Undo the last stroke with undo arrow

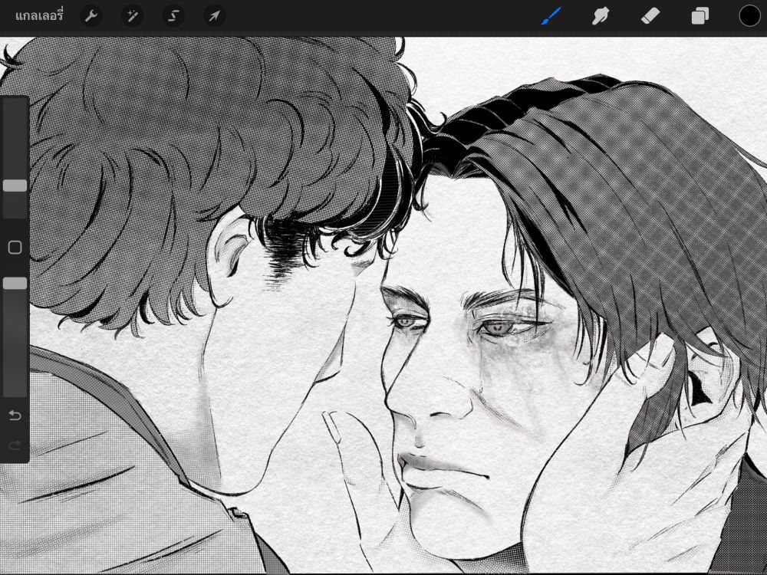click(x=15, y=416)
